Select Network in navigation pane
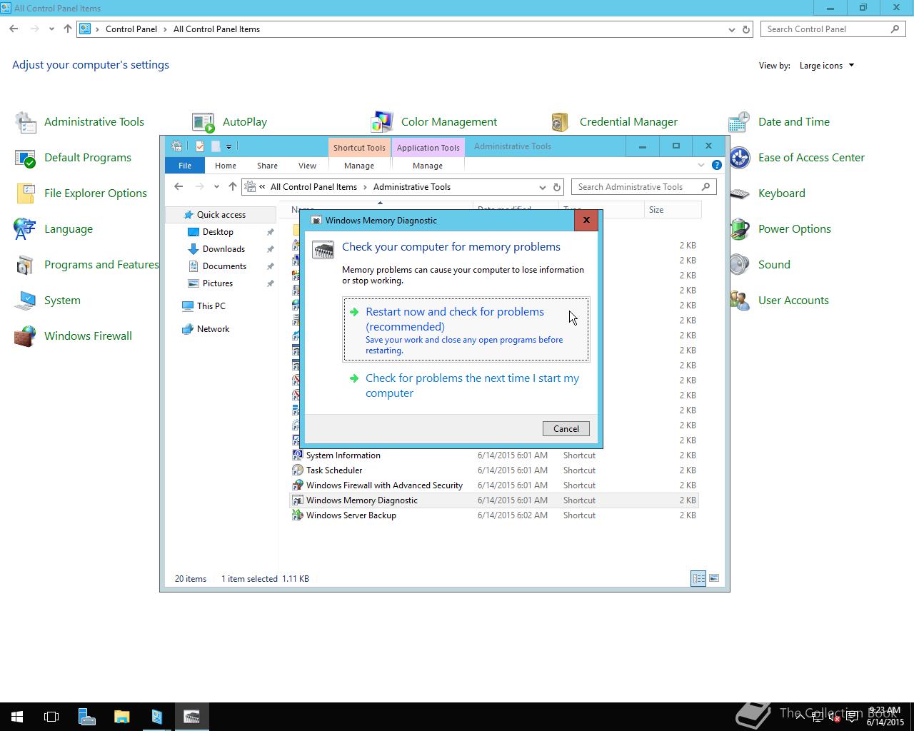 coord(213,329)
